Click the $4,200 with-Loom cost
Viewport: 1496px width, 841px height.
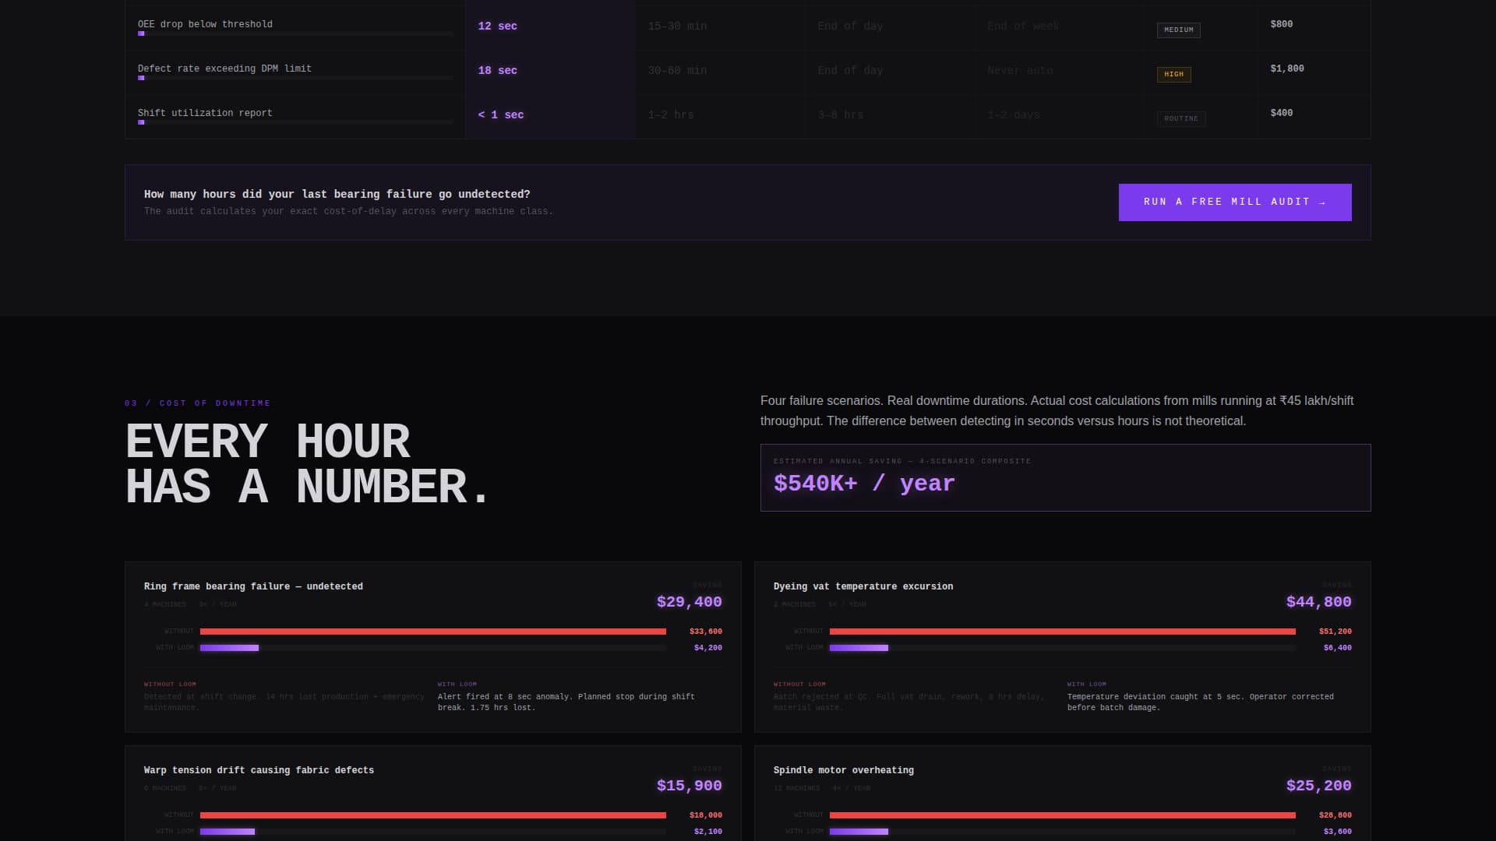707,648
